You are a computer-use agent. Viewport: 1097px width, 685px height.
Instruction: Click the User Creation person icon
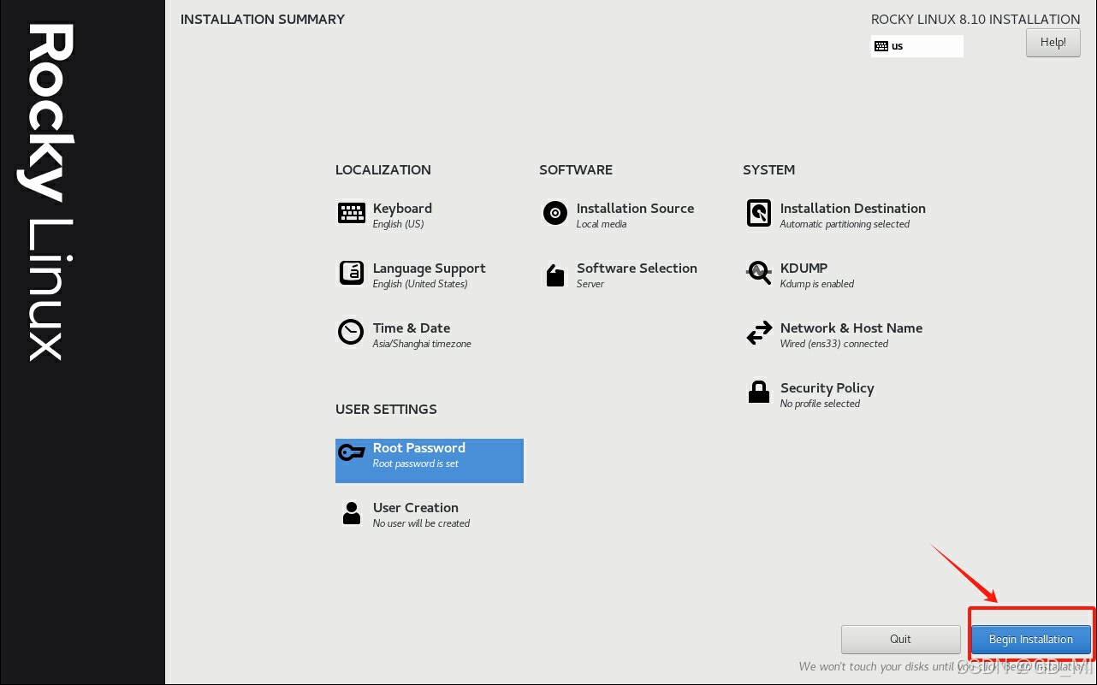[351, 513]
